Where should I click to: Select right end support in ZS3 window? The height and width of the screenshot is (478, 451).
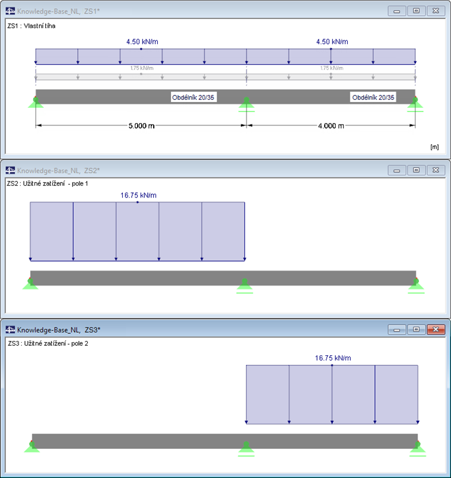pos(418,449)
